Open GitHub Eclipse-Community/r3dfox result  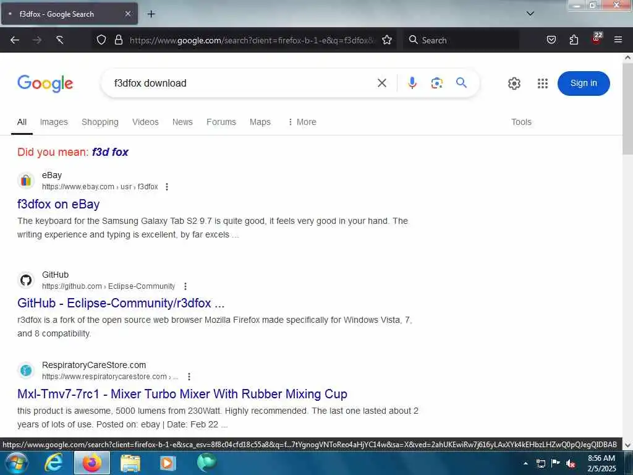tap(121, 303)
